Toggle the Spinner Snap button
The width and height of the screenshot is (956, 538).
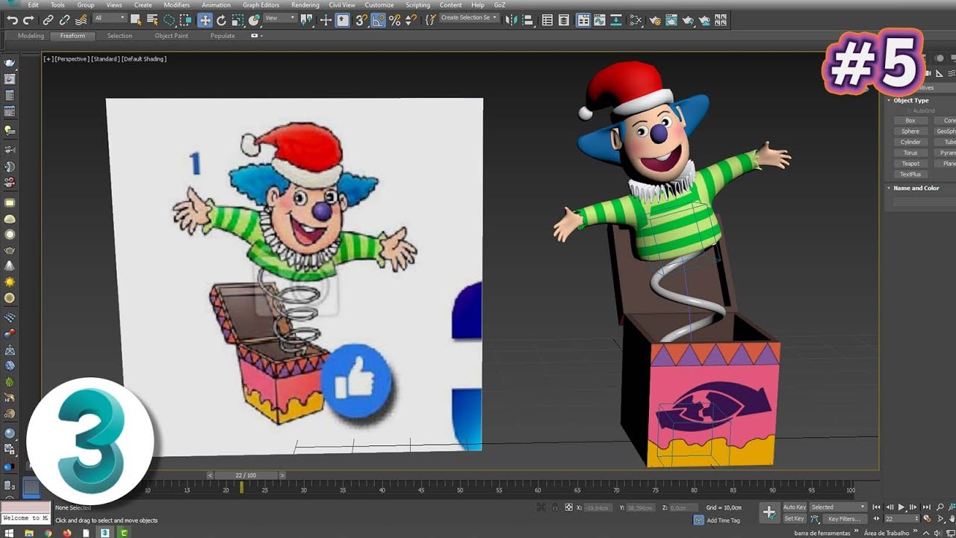(410, 20)
